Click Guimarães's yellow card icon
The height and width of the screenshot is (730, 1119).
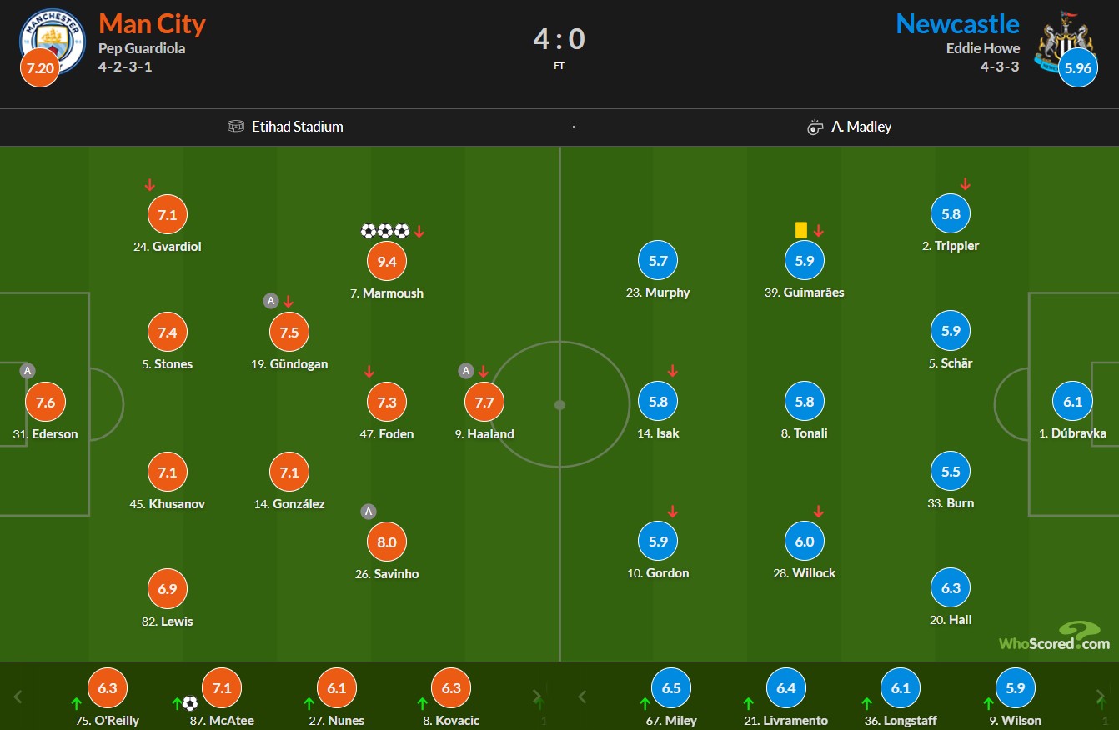click(x=801, y=229)
